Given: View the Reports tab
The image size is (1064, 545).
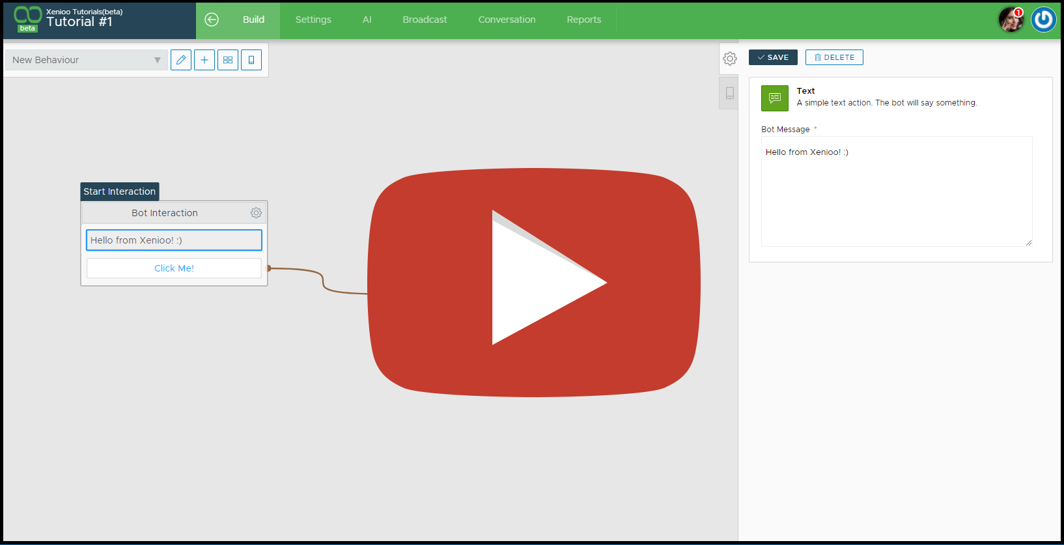Looking at the screenshot, I should 584,20.
